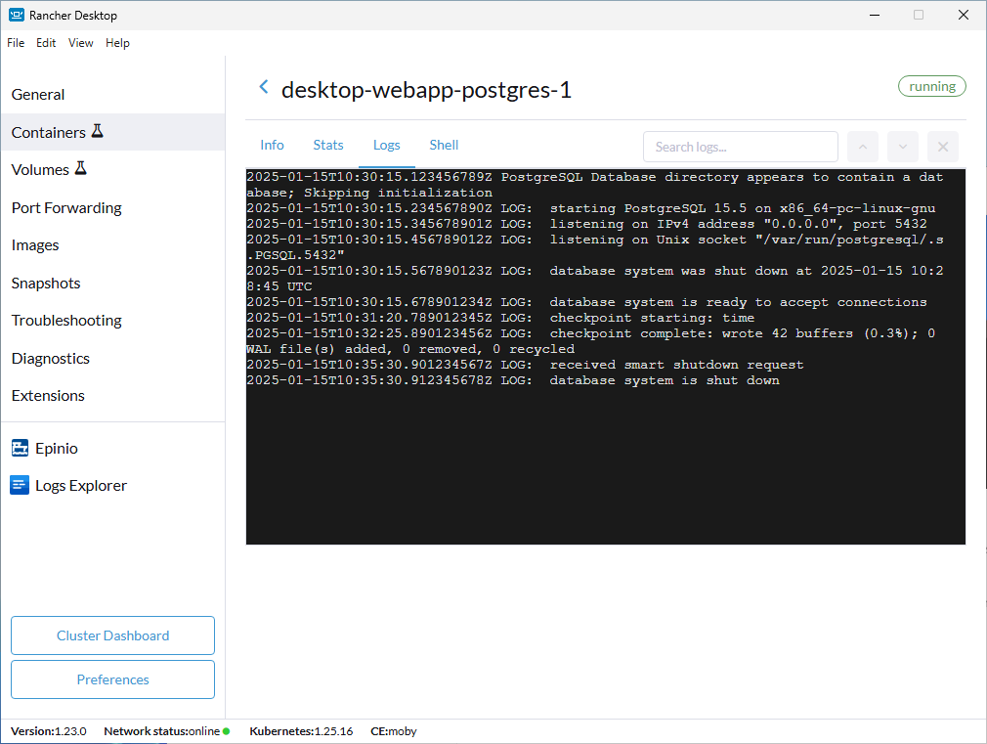Go to Troubleshooting page
The height and width of the screenshot is (744, 987).
(x=112, y=320)
